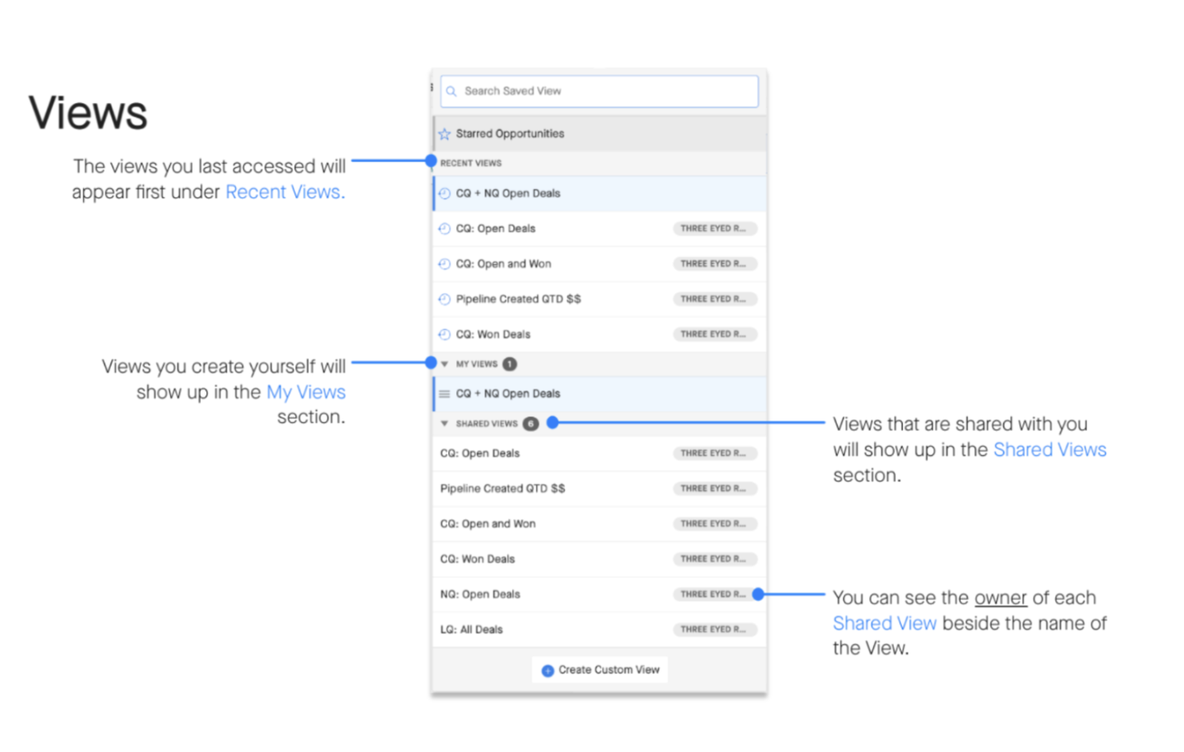Click clock icon beside recent CQ: Open and Won
Screen dimensions: 1184x752
click(x=444, y=264)
